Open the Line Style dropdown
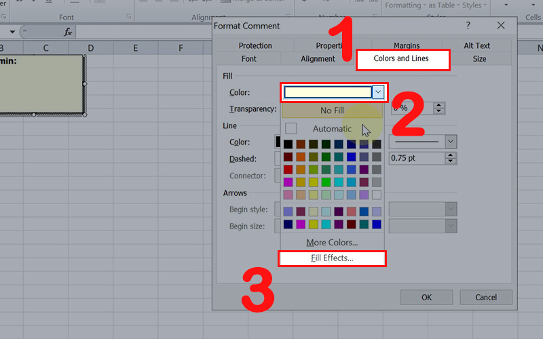Image resolution: width=543 pixels, height=339 pixels. tap(451, 142)
